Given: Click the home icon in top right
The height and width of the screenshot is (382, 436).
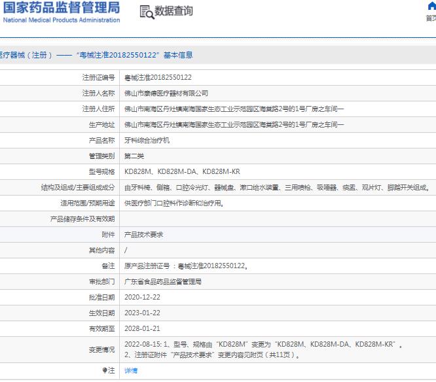Looking at the screenshot, I should (x=432, y=6).
